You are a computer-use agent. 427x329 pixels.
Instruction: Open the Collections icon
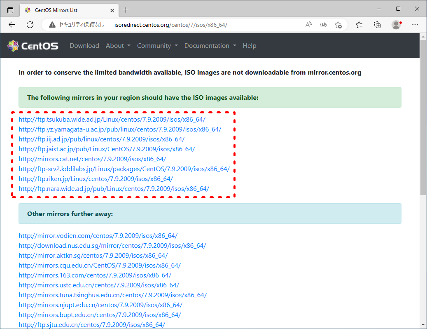[377, 25]
